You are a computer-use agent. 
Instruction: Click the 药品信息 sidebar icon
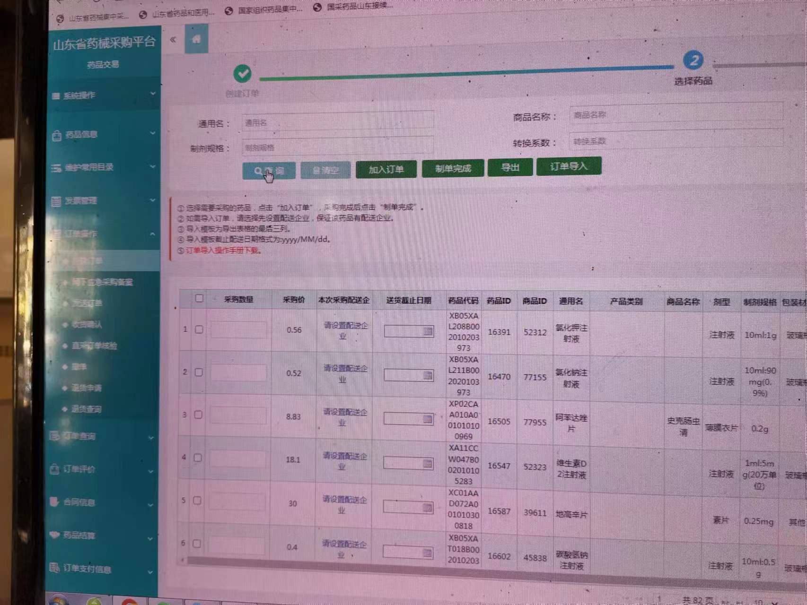[56, 136]
